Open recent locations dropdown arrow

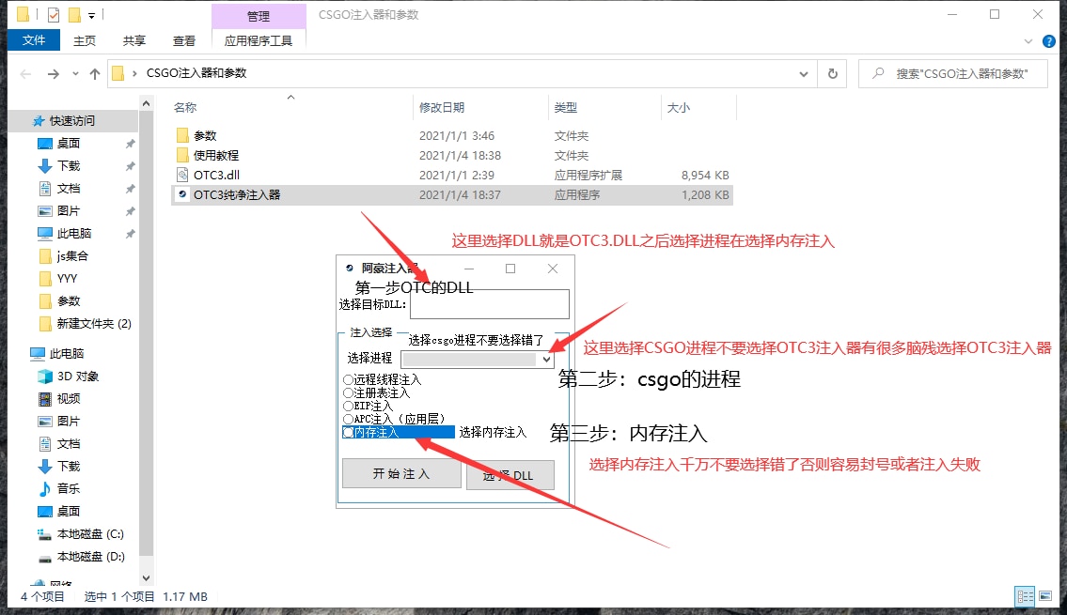point(75,73)
